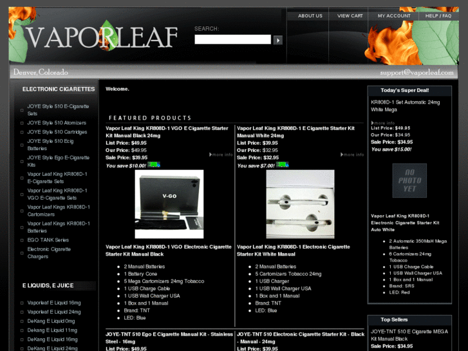The image size is (468, 351).
Task: Open Dekang E Liquid 11mg category
Action: pyautogui.click(x=52, y=330)
